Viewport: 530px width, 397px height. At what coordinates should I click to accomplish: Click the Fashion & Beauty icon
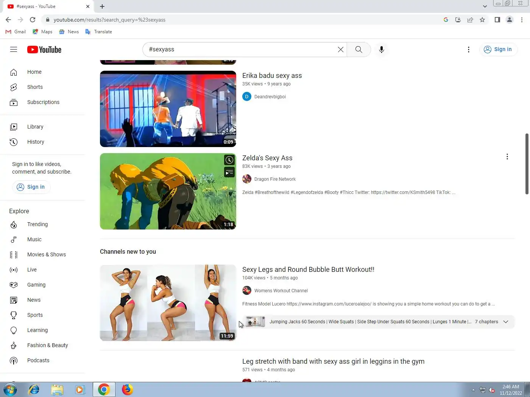[x=14, y=345]
